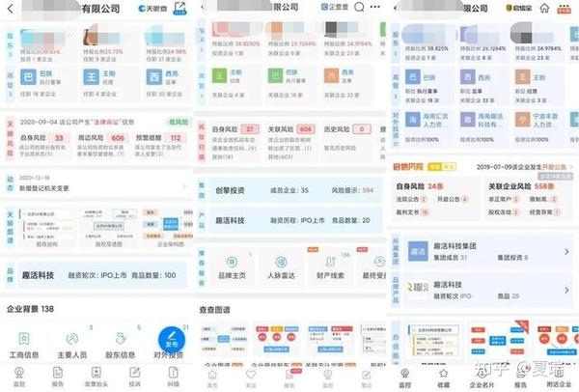Open 企业名片 tab in Qixinbao

point(482,378)
